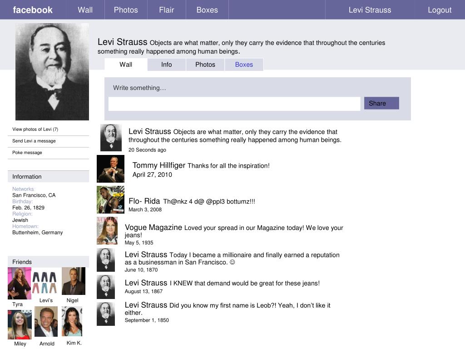Open friend Tyra's photo
The height and width of the screenshot is (349, 465).
click(x=19, y=283)
